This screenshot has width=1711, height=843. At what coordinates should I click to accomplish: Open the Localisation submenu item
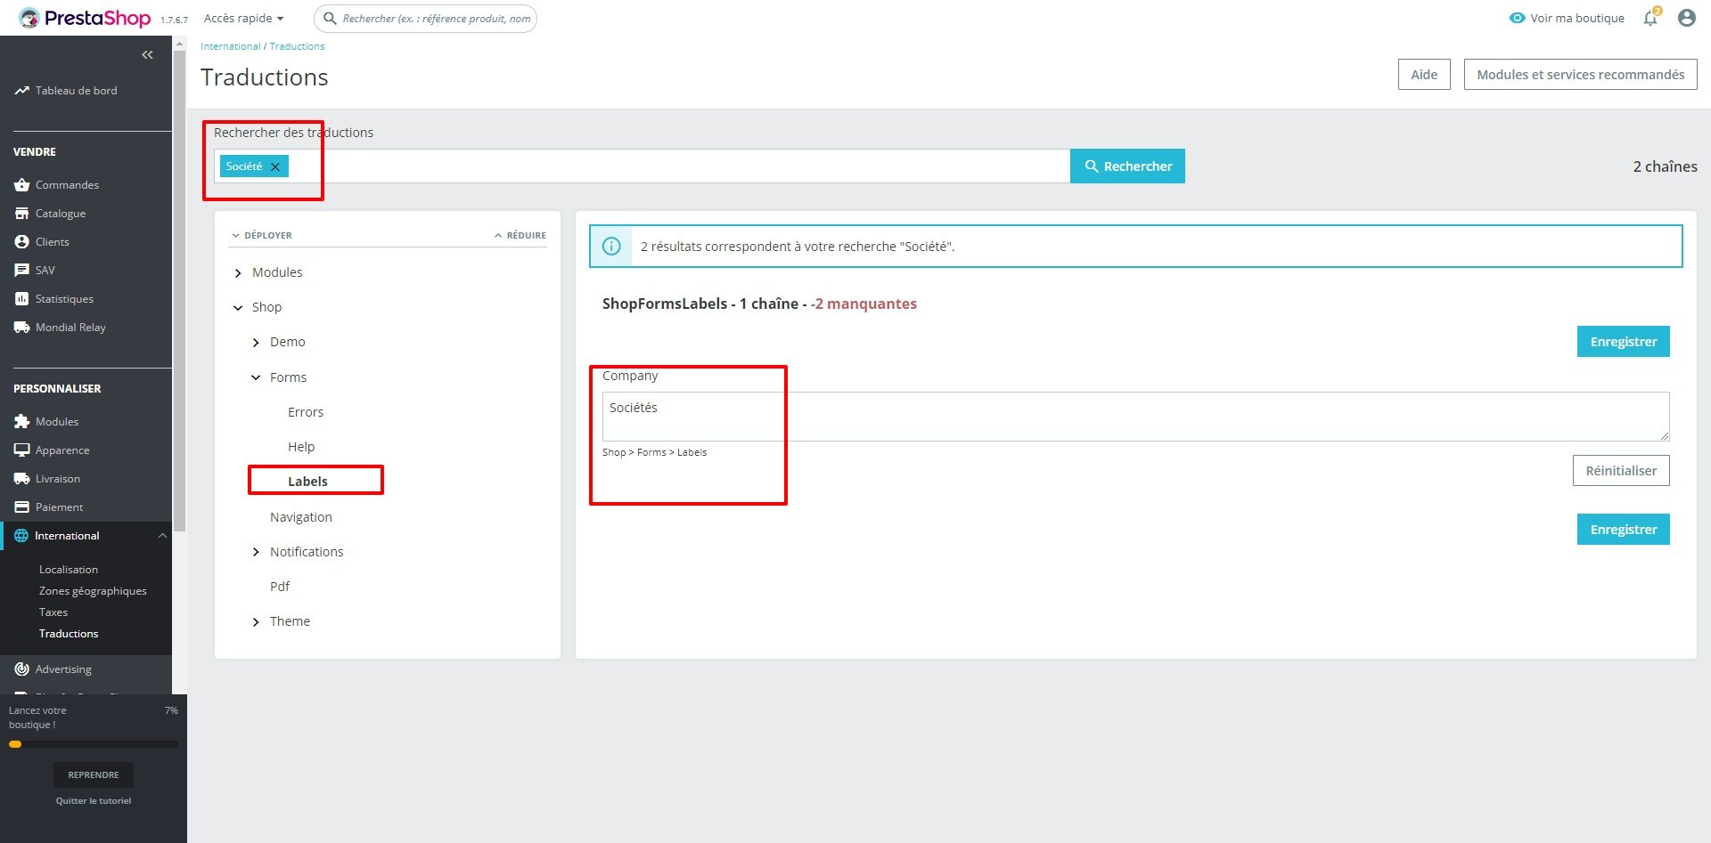[x=69, y=570]
